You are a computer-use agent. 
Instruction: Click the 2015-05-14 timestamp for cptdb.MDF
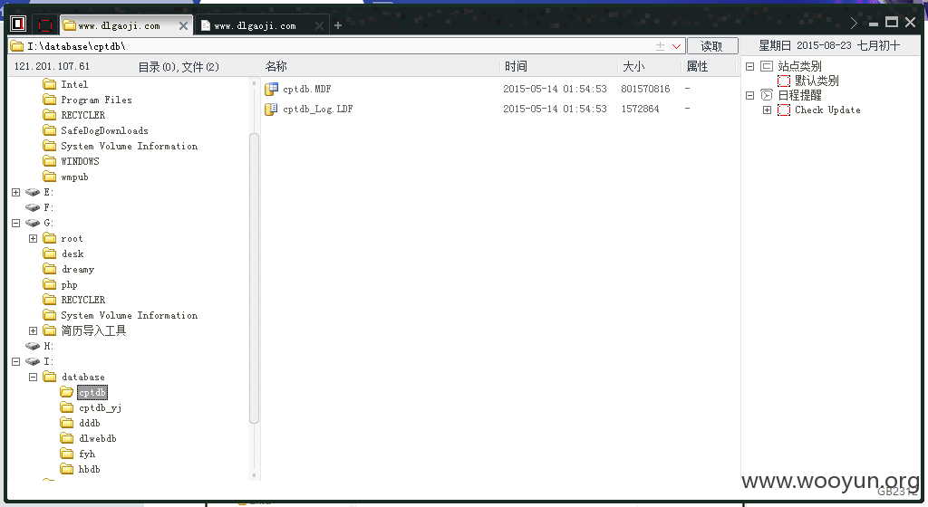[555, 90]
